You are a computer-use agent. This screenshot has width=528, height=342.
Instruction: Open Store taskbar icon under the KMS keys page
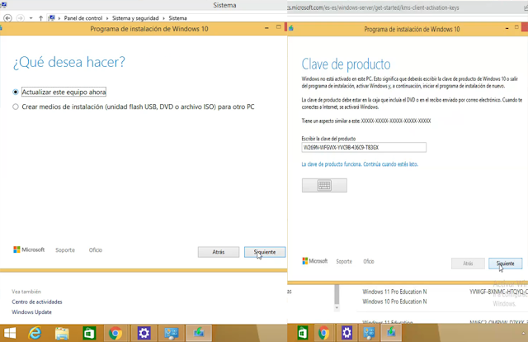(303, 333)
